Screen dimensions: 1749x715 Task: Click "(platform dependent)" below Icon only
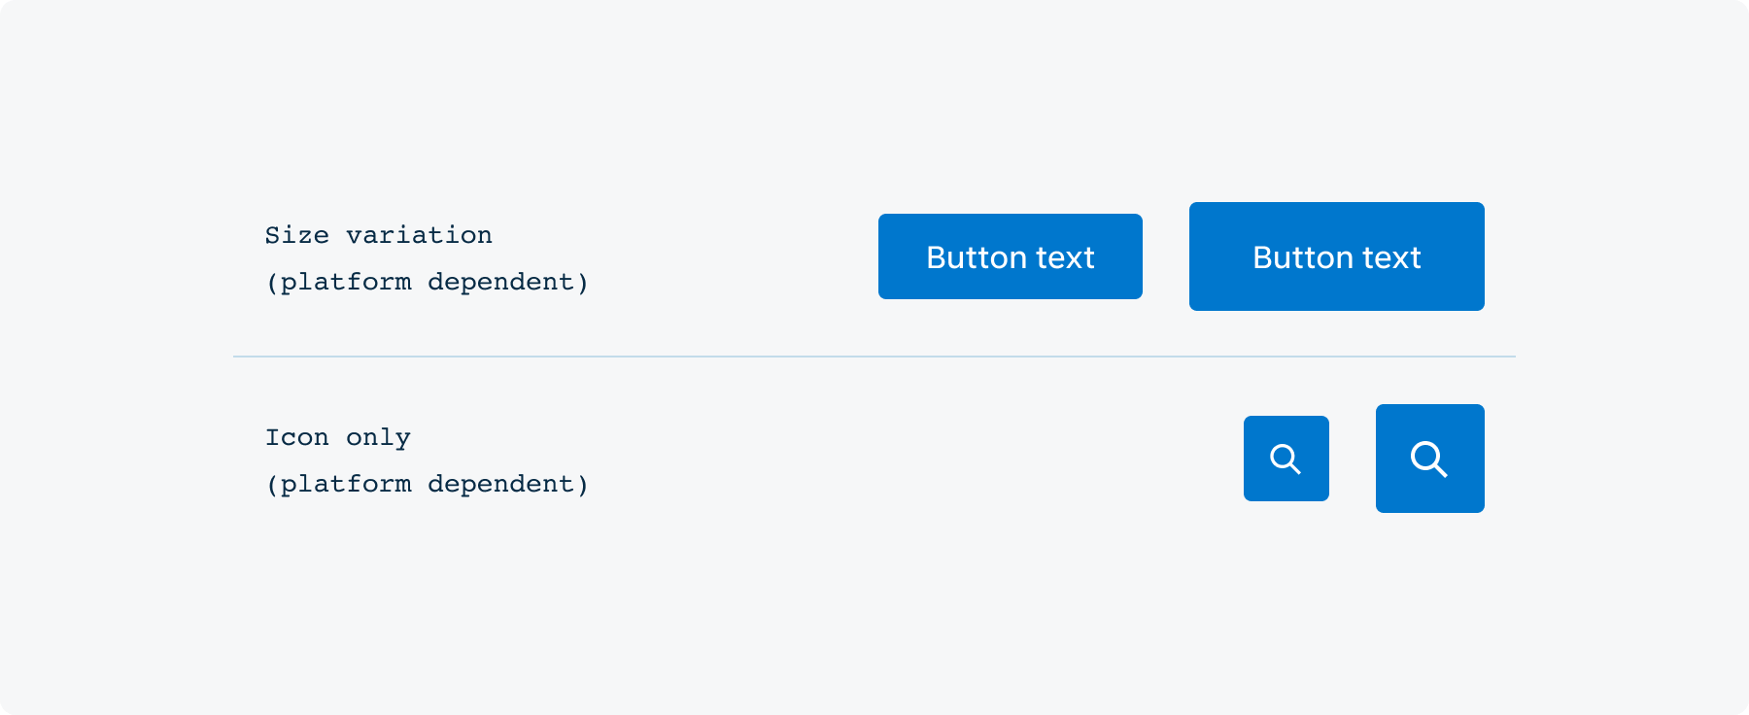pos(427,484)
